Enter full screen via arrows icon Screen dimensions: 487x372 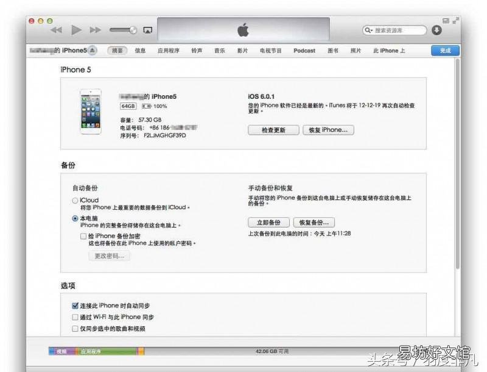click(455, 21)
